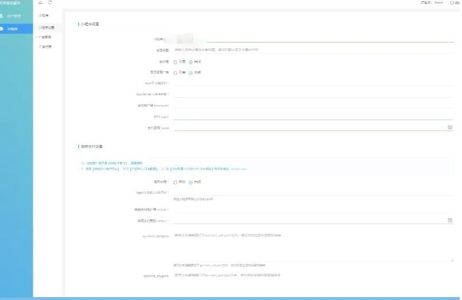Click the icon at the end of the 支付密钥 Secret field
The height and width of the screenshot is (300, 462).
(x=450, y=127)
